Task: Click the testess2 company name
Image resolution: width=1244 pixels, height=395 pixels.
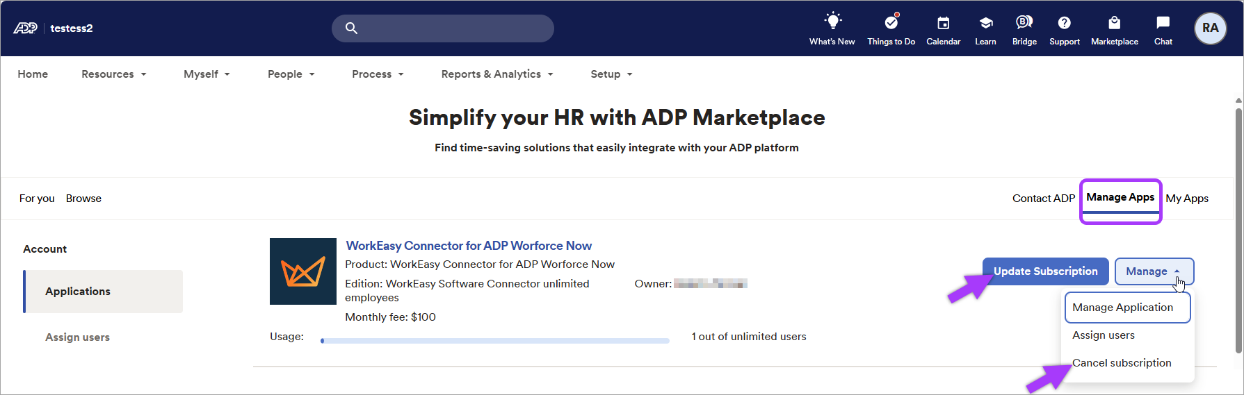Action: pyautogui.click(x=72, y=28)
